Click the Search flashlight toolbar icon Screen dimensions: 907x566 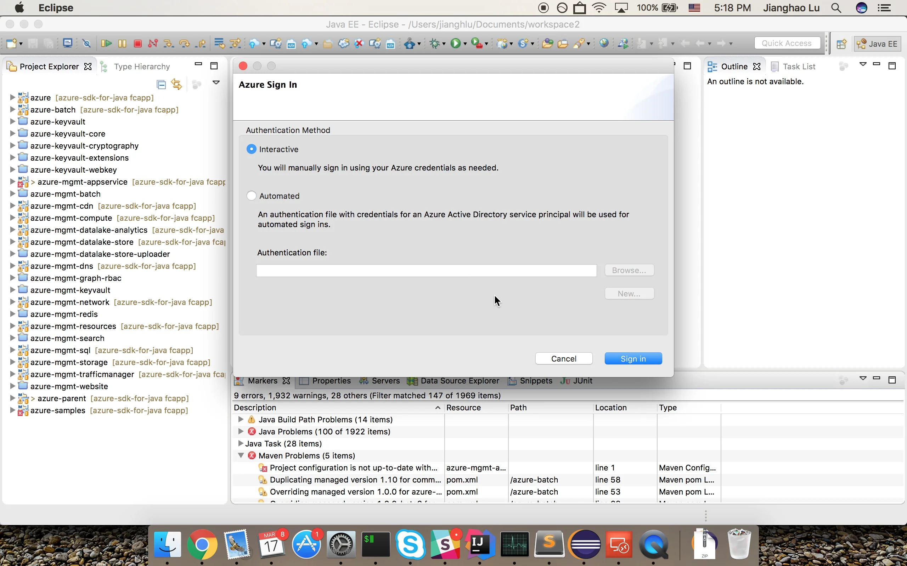pyautogui.click(x=578, y=43)
